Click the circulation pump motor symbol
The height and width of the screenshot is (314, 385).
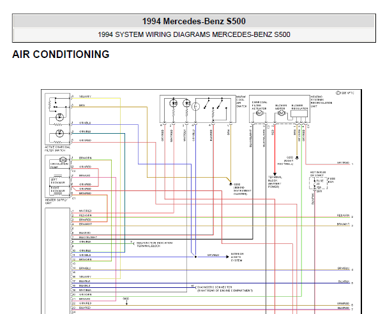tap(63, 160)
